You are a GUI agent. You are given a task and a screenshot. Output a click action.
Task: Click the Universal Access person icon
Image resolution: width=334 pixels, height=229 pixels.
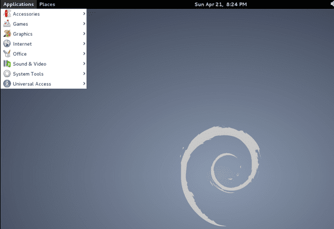pos(7,84)
